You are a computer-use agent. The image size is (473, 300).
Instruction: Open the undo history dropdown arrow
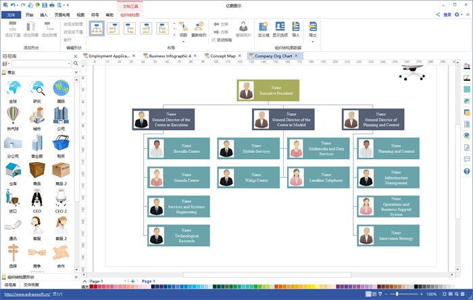point(17,5)
